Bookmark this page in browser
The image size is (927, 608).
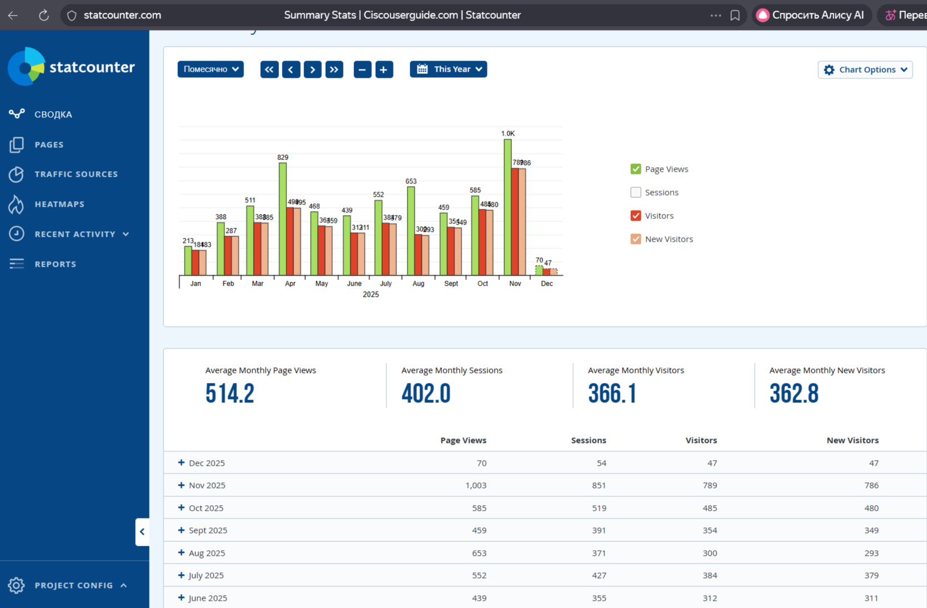click(x=735, y=15)
